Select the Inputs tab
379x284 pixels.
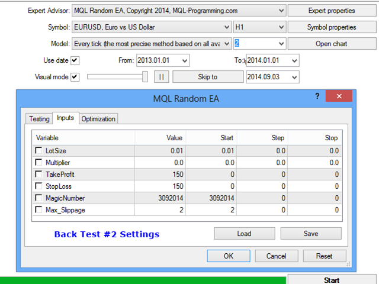tap(66, 118)
